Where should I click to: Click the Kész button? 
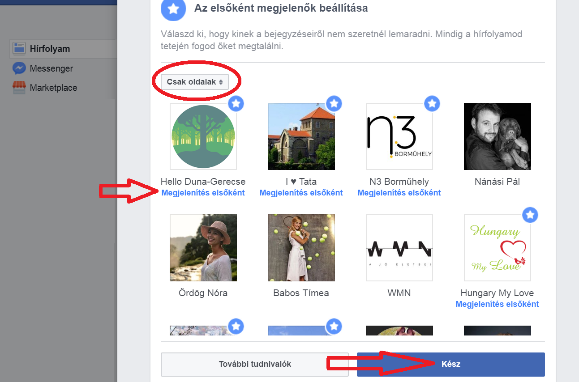451,364
